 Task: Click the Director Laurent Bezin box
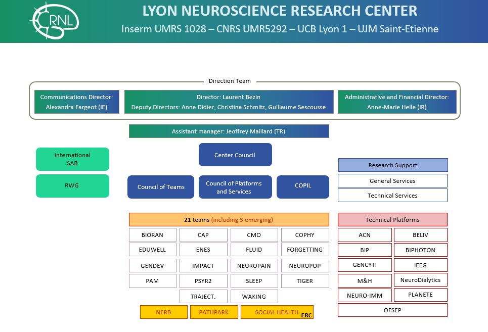[229, 102]
